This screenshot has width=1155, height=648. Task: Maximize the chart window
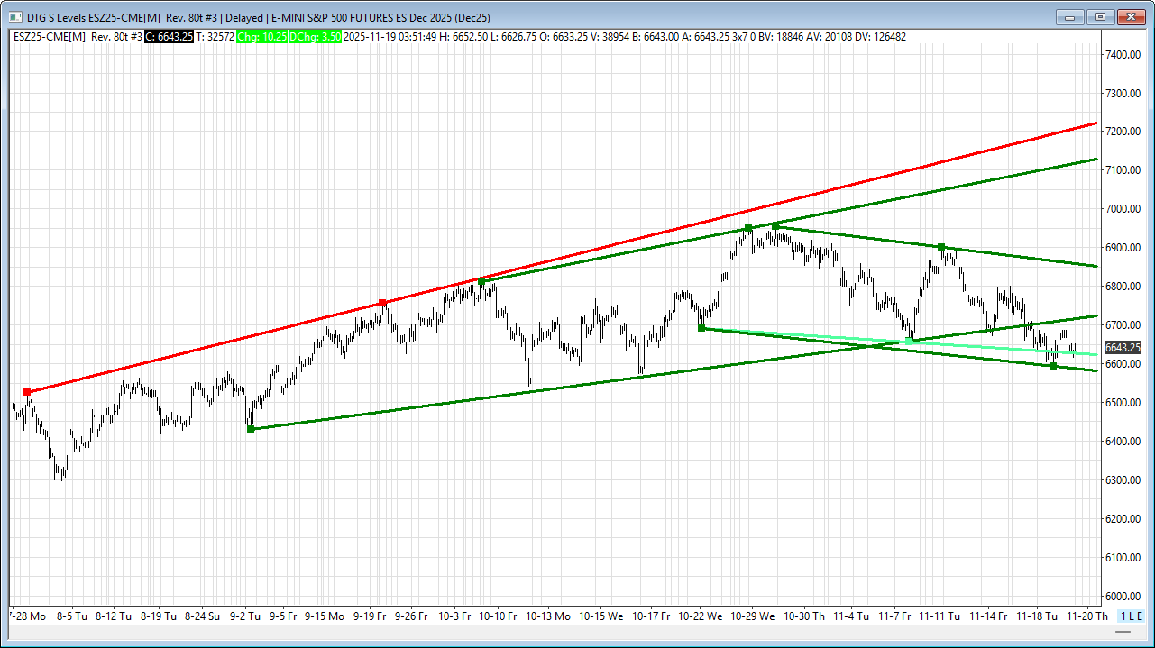coord(1100,17)
